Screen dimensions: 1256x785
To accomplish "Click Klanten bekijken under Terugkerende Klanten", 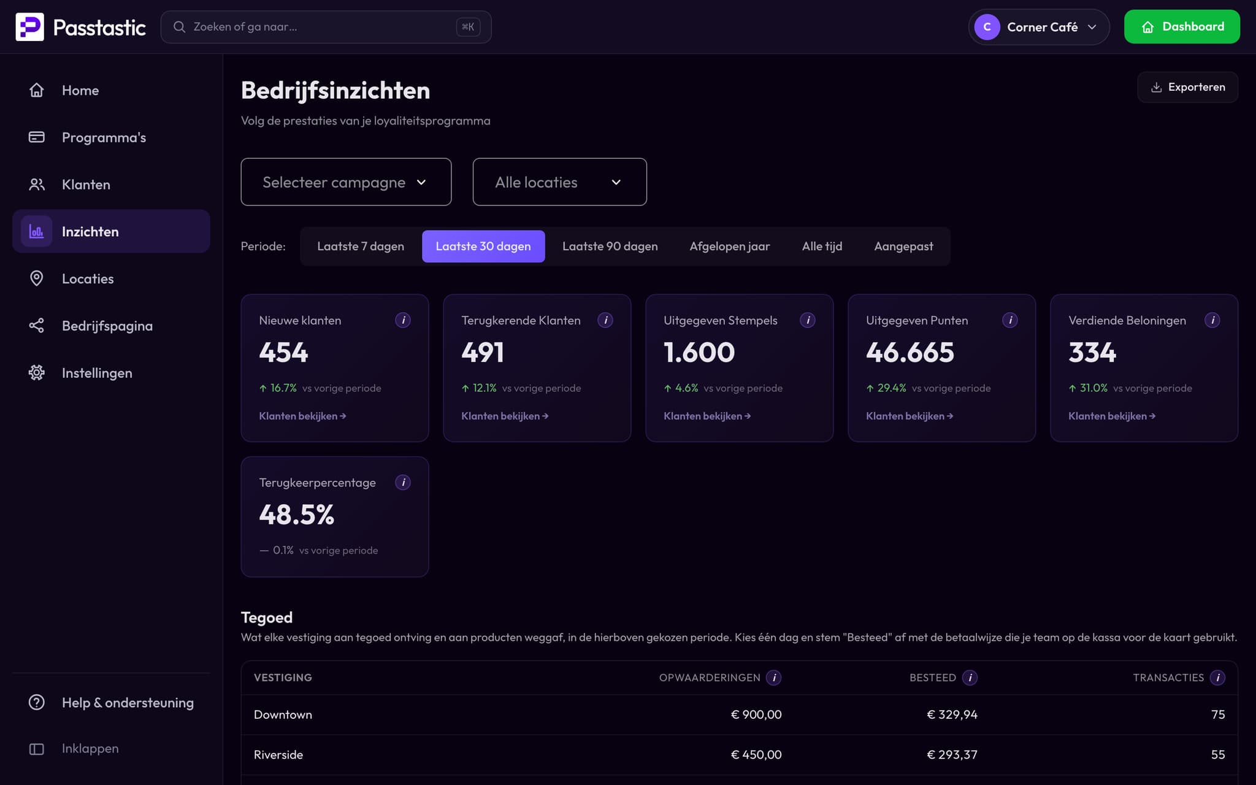I will [x=505, y=416].
